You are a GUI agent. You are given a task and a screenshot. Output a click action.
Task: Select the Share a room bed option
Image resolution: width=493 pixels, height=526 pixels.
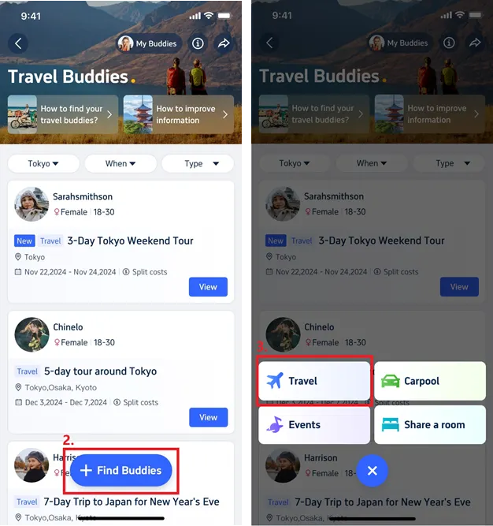coord(430,425)
